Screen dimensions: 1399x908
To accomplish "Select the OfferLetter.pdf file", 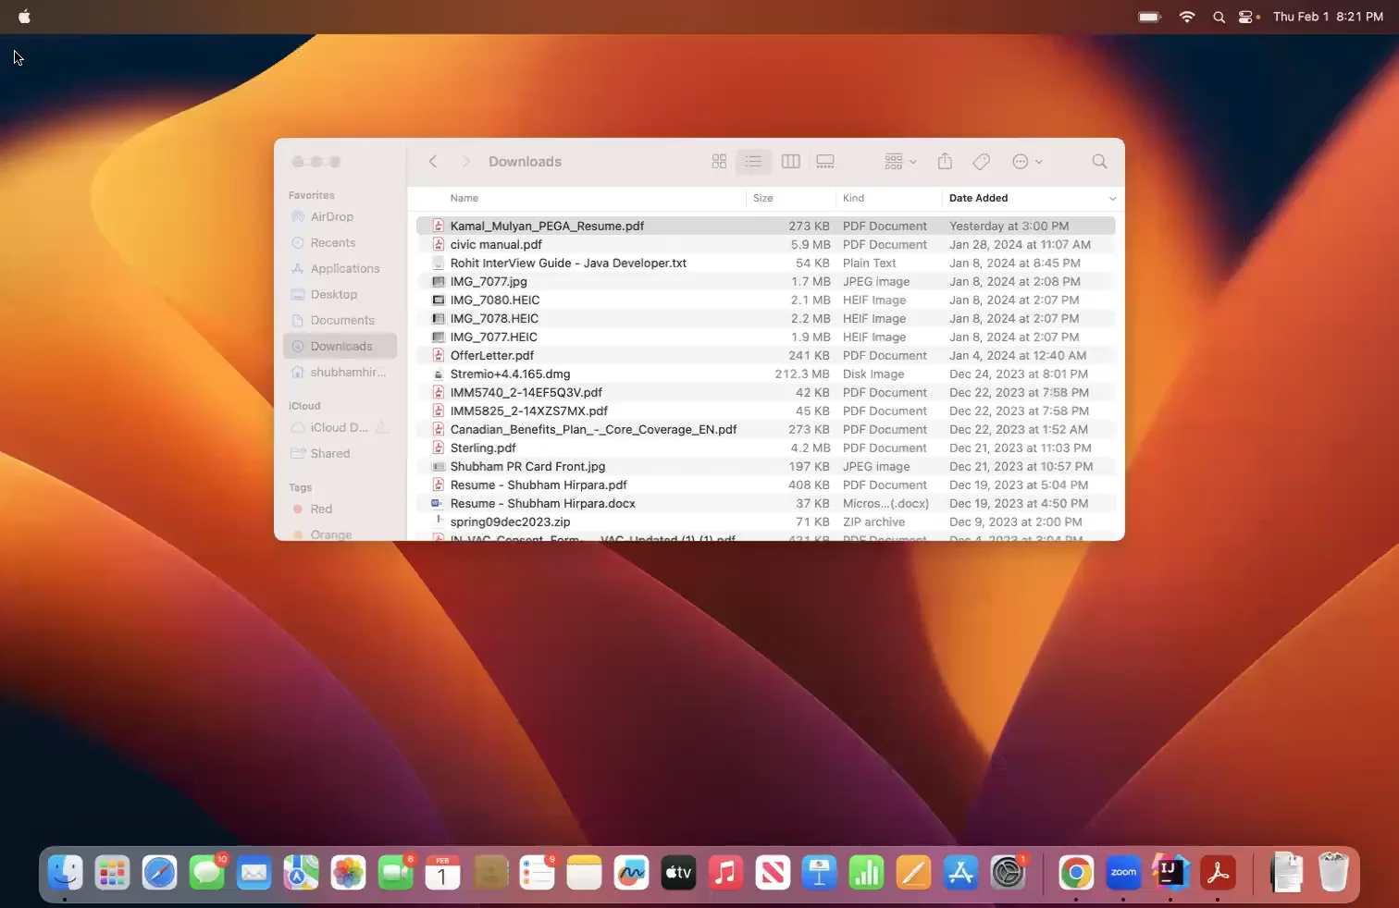I will (x=491, y=355).
